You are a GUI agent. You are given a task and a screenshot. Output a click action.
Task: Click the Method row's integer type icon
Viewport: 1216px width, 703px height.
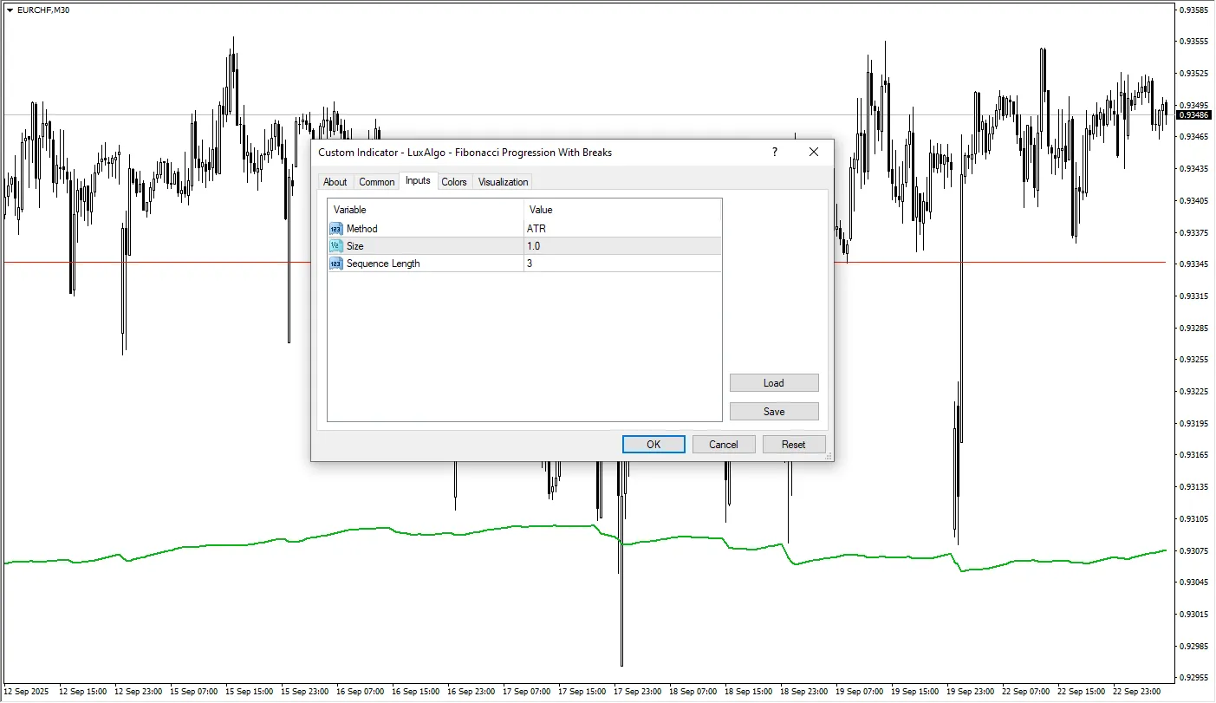(336, 229)
